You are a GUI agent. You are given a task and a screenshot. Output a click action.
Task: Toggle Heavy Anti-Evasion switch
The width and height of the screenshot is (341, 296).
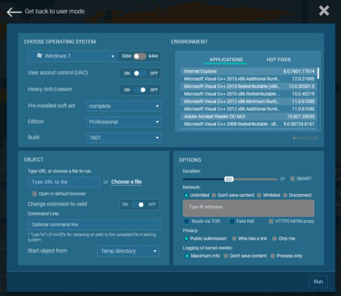[140, 90]
